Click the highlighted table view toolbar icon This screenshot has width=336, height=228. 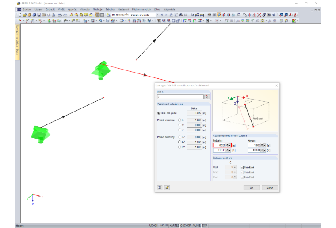point(97,15)
